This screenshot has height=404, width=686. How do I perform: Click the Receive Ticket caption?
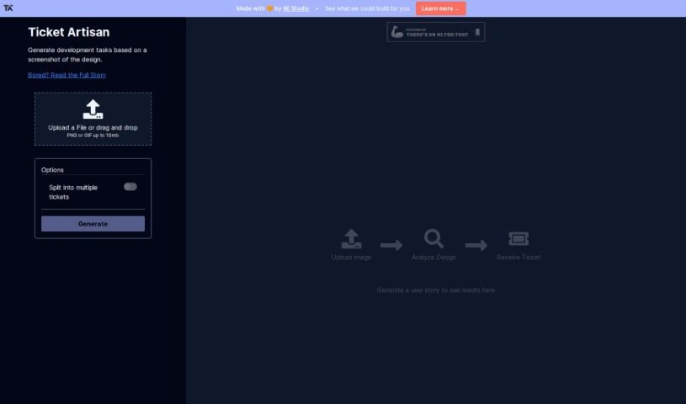[518, 258]
